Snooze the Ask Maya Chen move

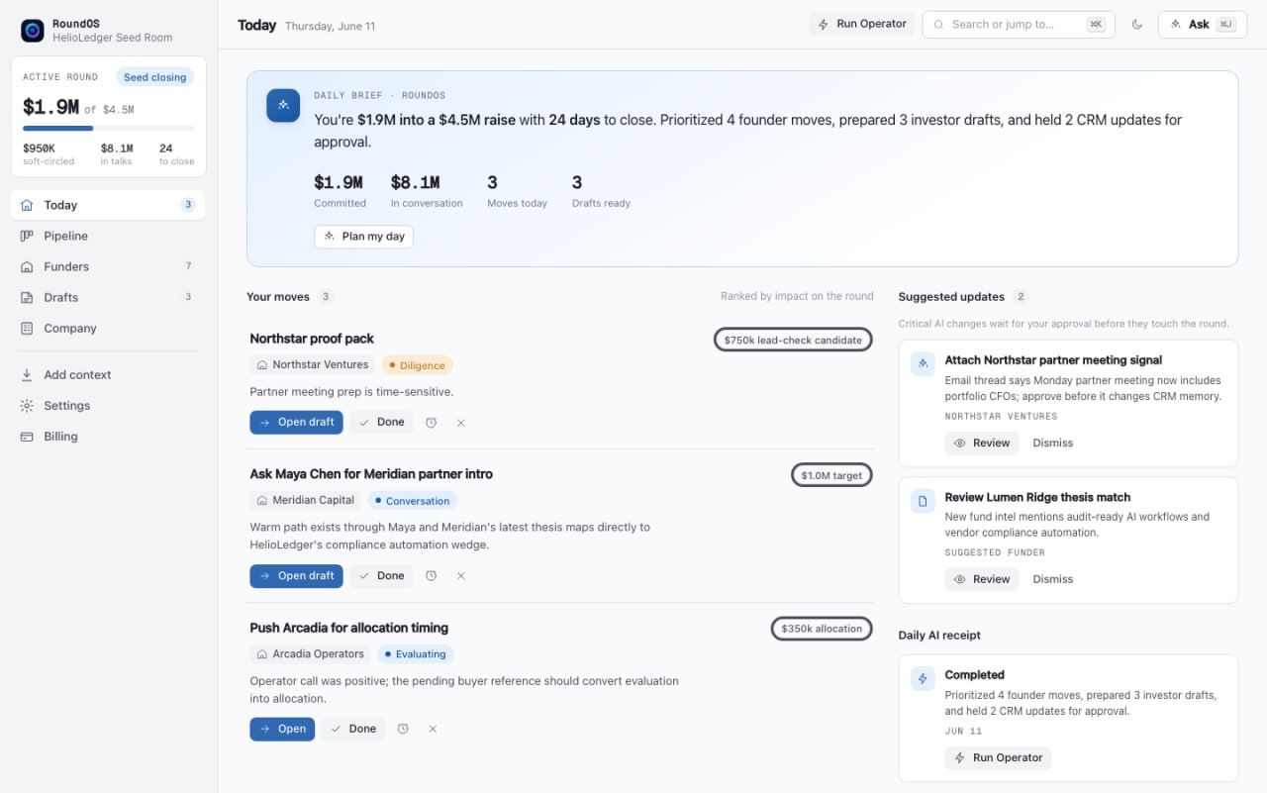point(432,576)
